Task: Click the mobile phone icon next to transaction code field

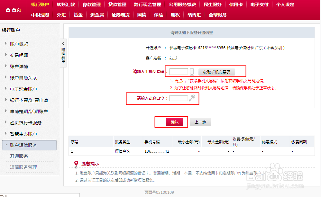Action: pyautogui.click(x=192, y=72)
